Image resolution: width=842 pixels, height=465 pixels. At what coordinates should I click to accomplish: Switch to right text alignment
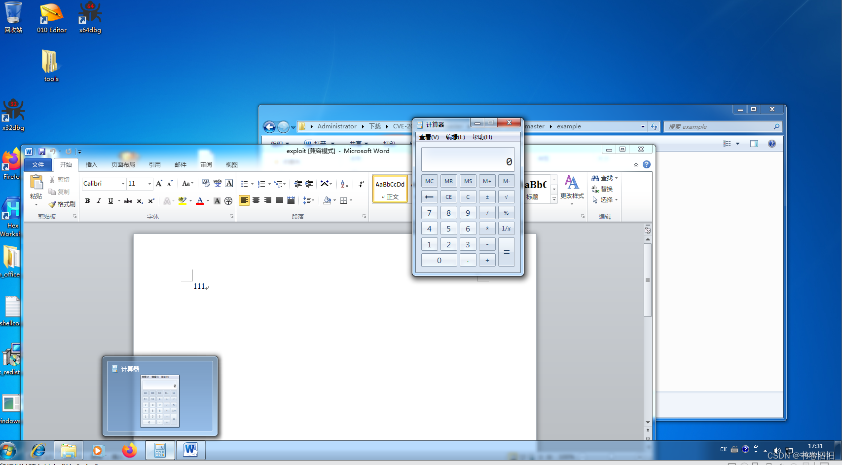(x=268, y=200)
